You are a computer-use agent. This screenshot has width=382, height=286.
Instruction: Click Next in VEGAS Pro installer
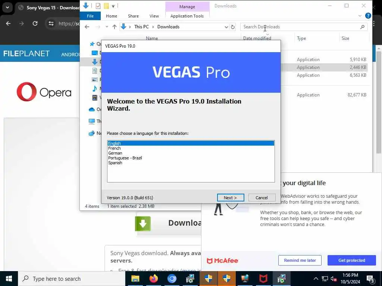pyautogui.click(x=230, y=198)
